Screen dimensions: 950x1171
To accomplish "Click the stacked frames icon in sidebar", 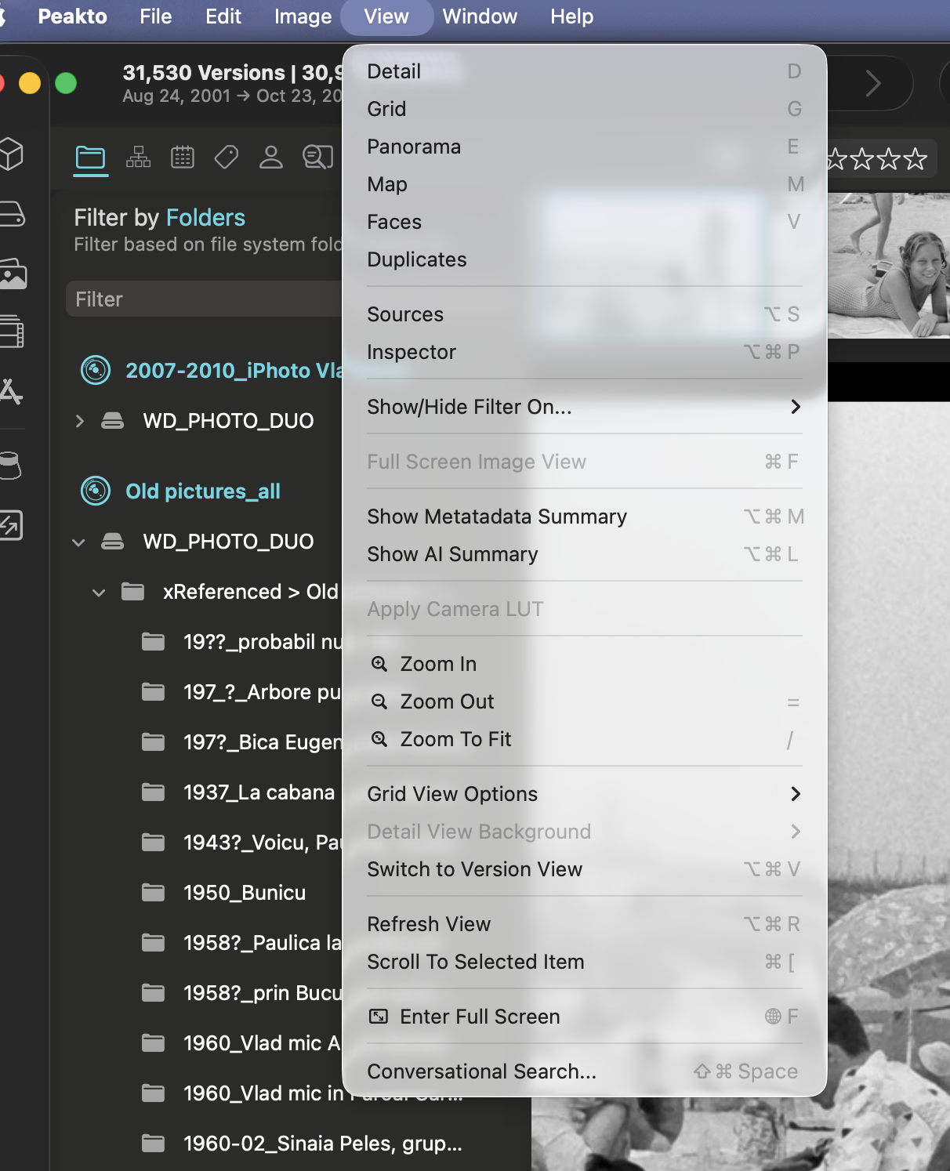I will pos(12,331).
